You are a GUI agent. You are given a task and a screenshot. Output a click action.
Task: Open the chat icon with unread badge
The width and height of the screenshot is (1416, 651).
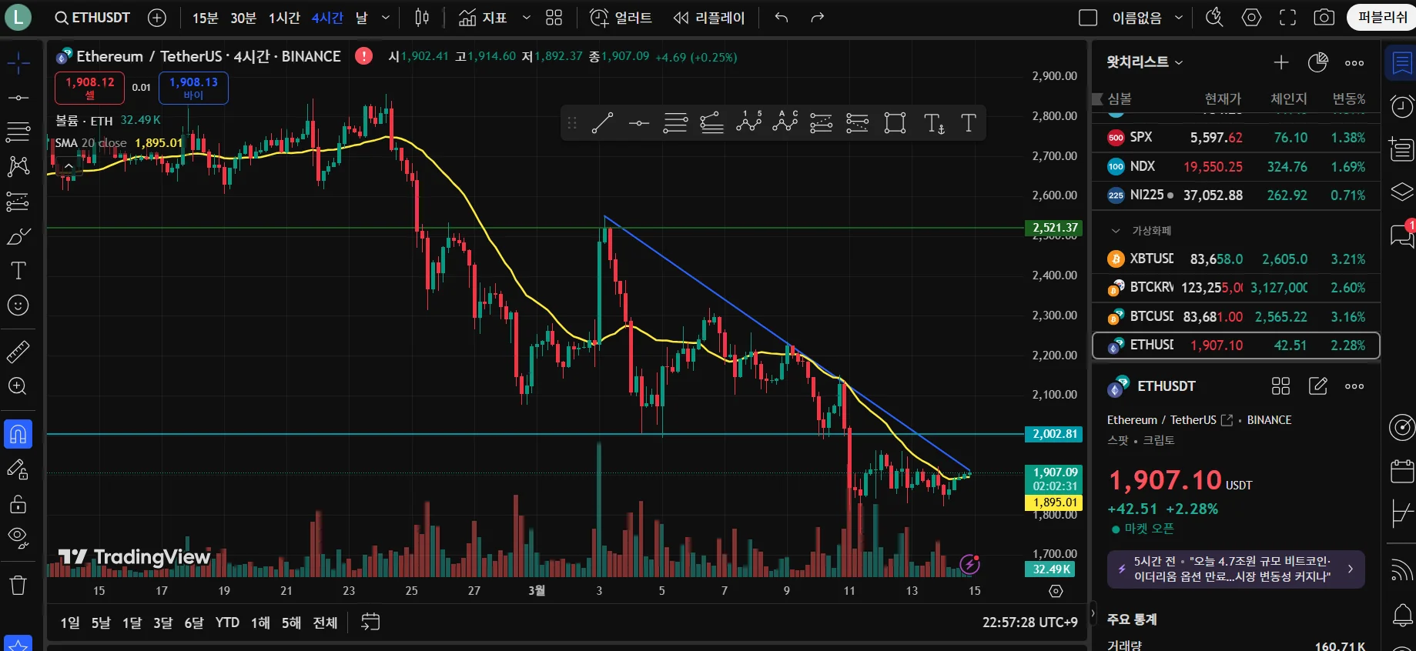[1402, 235]
